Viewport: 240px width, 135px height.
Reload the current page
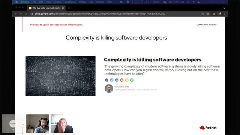coord(26,13)
